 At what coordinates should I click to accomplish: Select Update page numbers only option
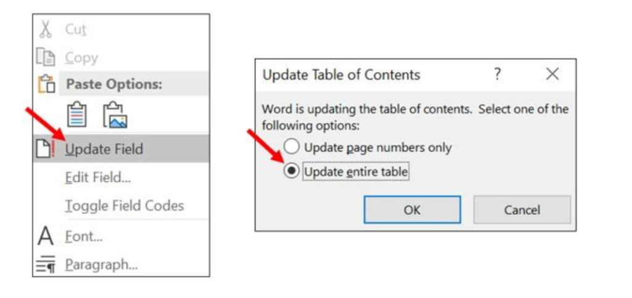(292, 147)
